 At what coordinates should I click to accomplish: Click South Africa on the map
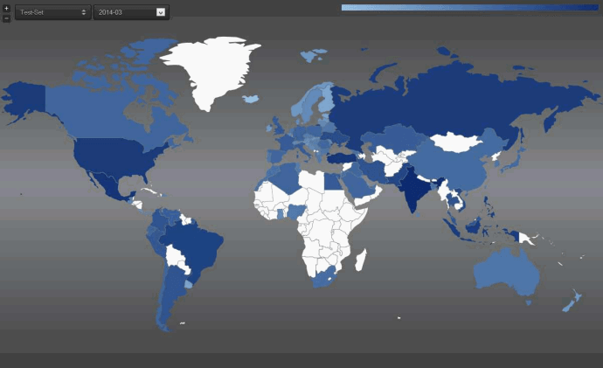[x=325, y=278]
